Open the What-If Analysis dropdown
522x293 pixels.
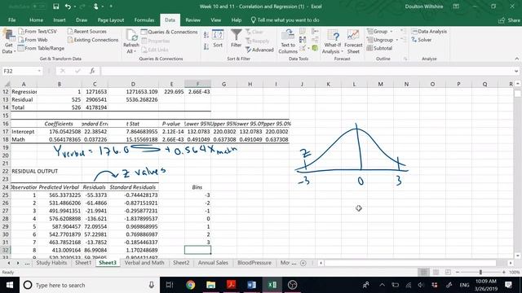[332, 42]
